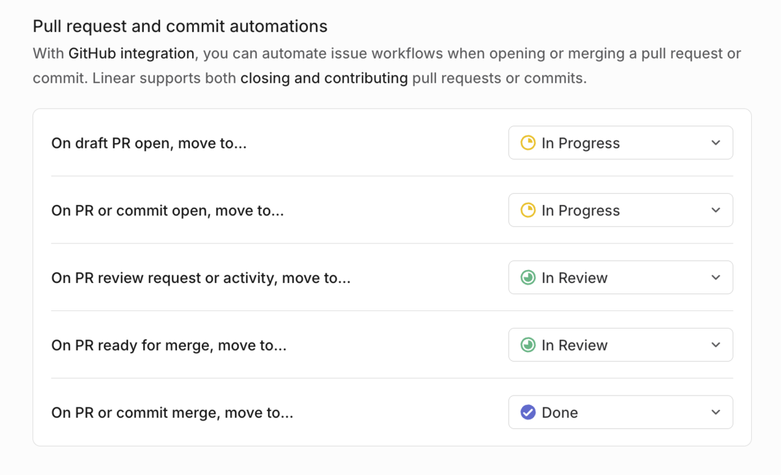Open the PR review request status dropdown

coord(620,278)
